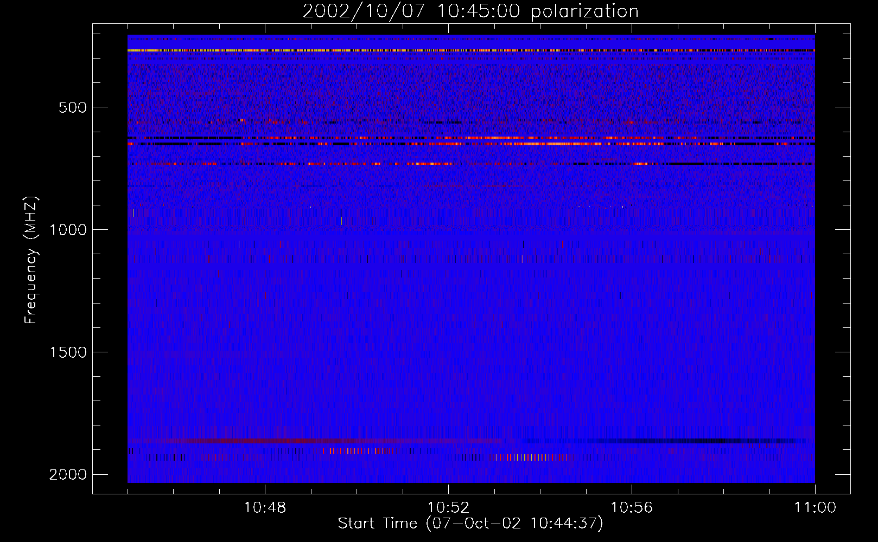Click the 'Start Time (07-Oct-02 10:44:37)' label
This screenshot has width=878, height=542.
coord(470,523)
